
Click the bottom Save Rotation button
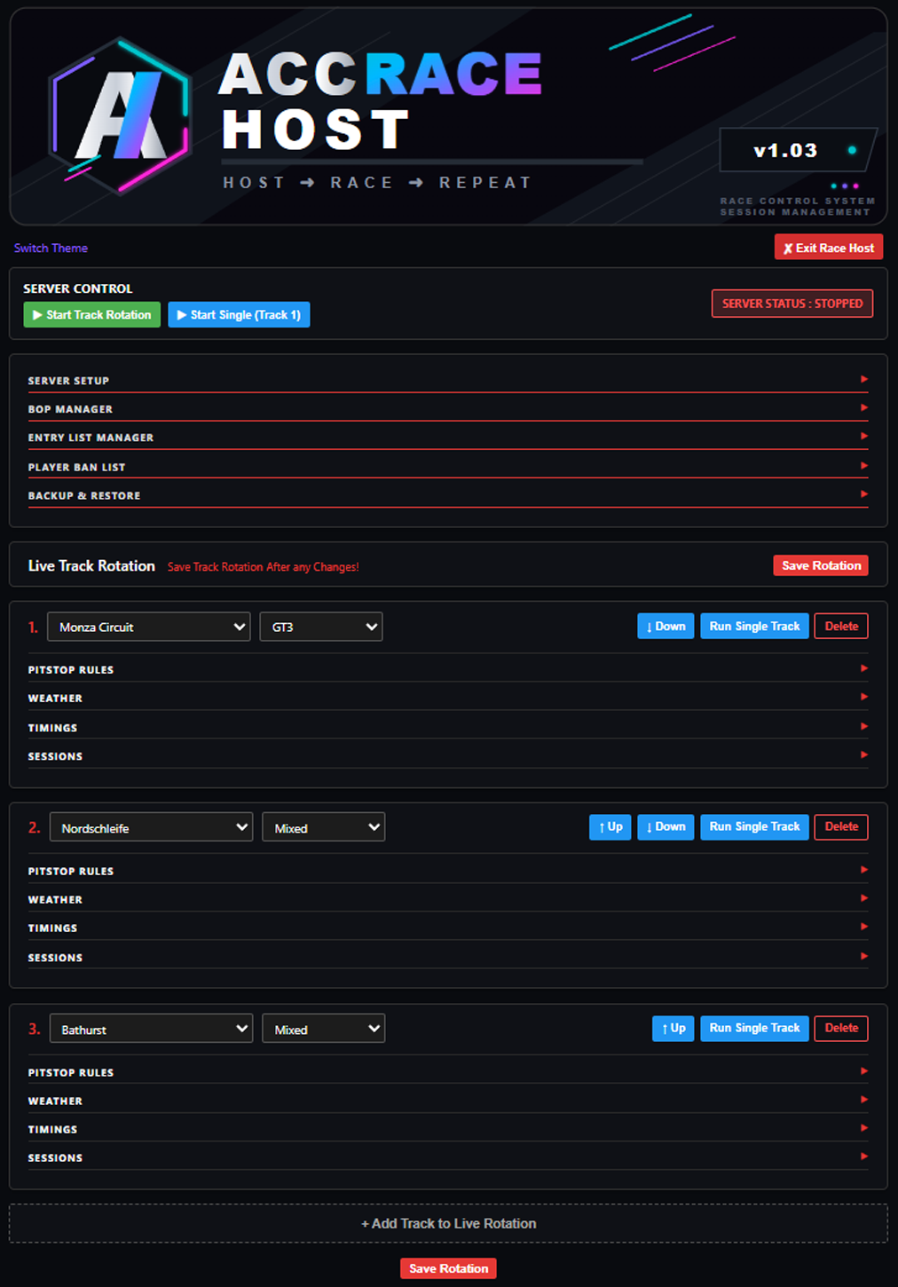pos(448,1268)
